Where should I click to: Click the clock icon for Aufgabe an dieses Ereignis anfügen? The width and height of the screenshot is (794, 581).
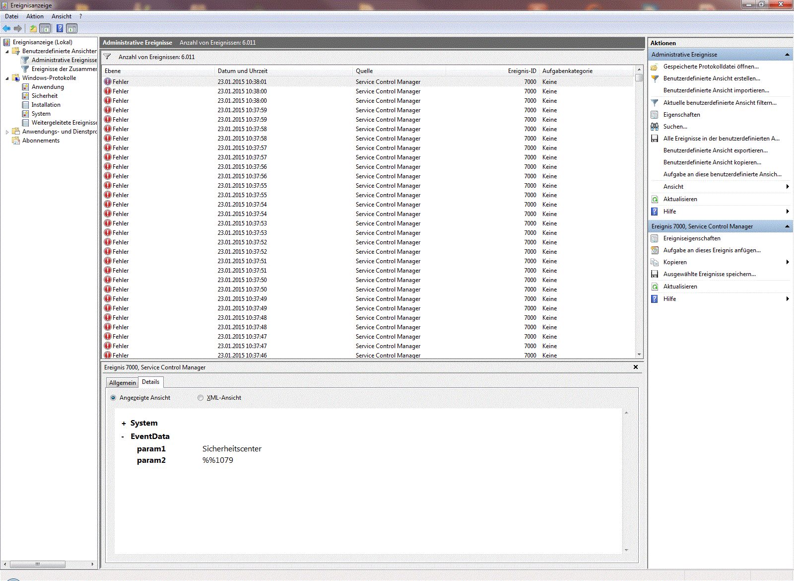(655, 250)
